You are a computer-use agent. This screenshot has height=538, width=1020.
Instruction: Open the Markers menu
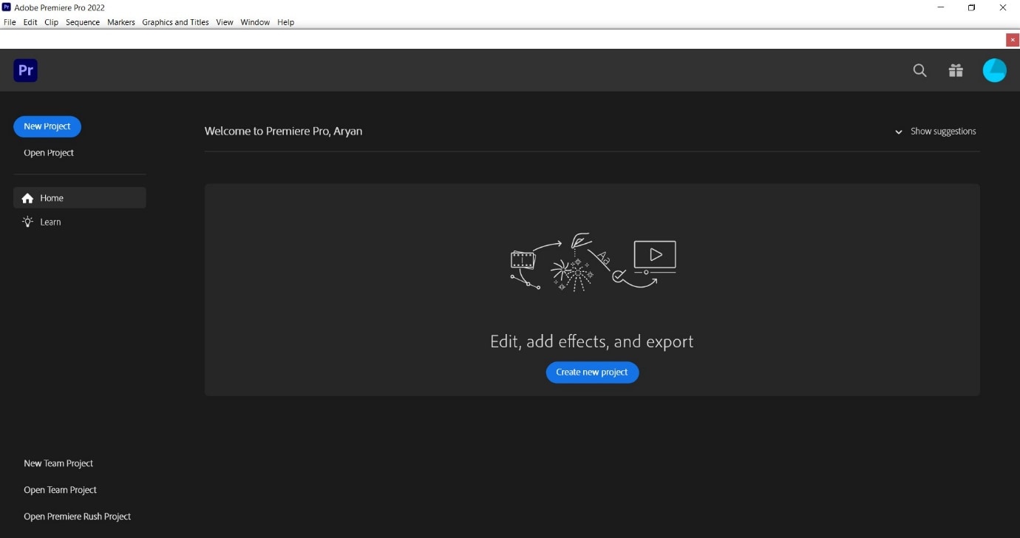[121, 22]
